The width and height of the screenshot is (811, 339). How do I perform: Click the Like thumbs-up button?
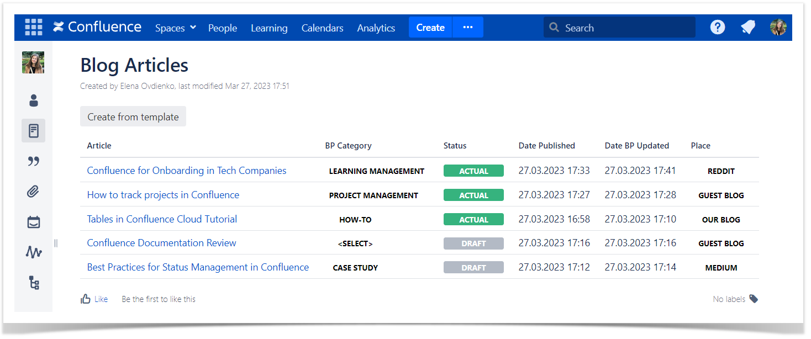[94, 299]
